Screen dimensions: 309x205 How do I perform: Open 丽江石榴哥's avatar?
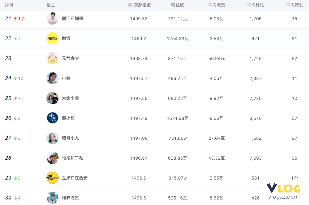click(x=53, y=18)
